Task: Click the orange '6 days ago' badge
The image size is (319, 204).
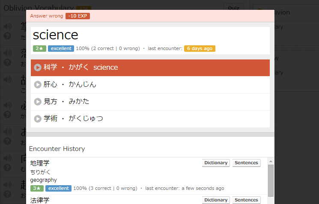Action: [x=200, y=48]
